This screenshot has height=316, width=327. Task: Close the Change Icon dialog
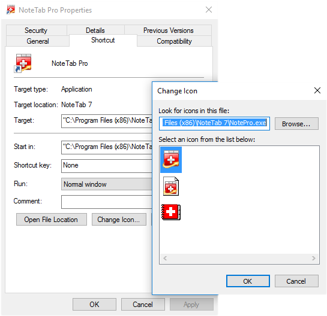[317, 90]
